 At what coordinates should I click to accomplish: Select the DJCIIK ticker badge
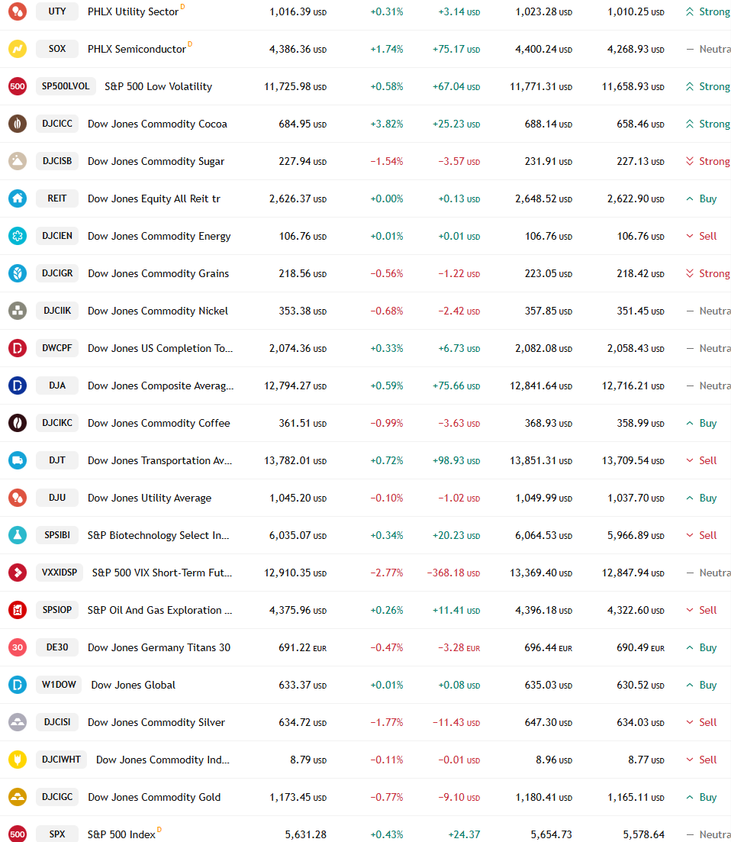57,311
